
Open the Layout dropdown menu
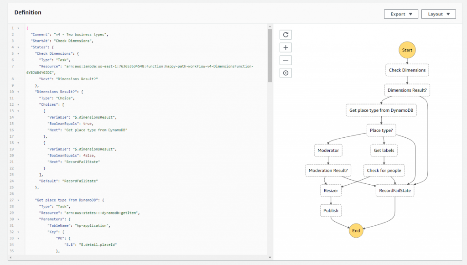click(x=438, y=14)
